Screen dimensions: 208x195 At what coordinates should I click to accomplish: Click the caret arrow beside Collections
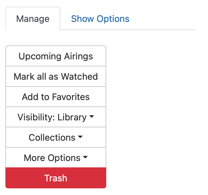pyautogui.click(x=80, y=137)
